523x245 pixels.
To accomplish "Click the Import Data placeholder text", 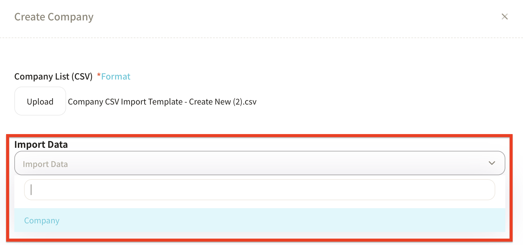I will click(x=45, y=164).
